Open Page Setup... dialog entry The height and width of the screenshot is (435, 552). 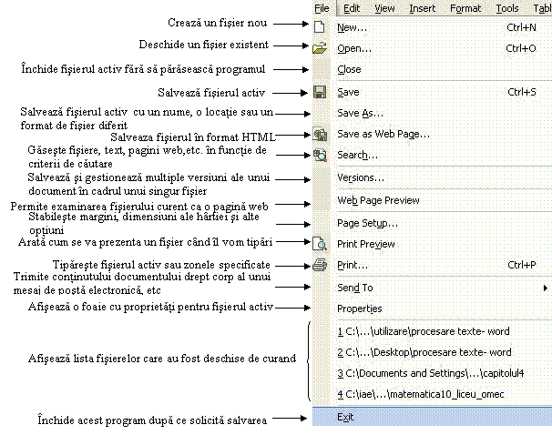tap(367, 223)
